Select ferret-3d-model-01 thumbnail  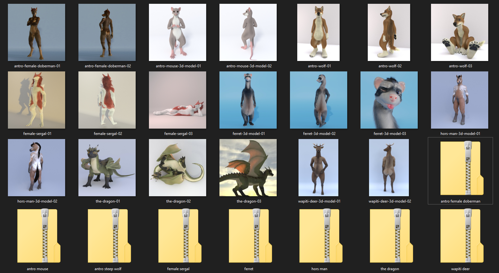[x=248, y=100]
